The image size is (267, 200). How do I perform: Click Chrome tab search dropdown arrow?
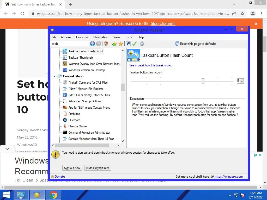234,4
